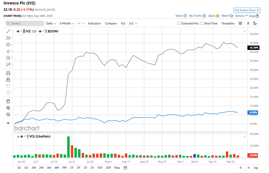269x173 pixels.
Task: Collapse the main chart pane chevron
Action: 245,31
